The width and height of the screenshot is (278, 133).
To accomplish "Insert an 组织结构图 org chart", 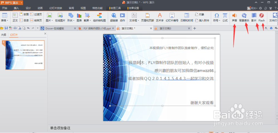I will pos(99,17).
